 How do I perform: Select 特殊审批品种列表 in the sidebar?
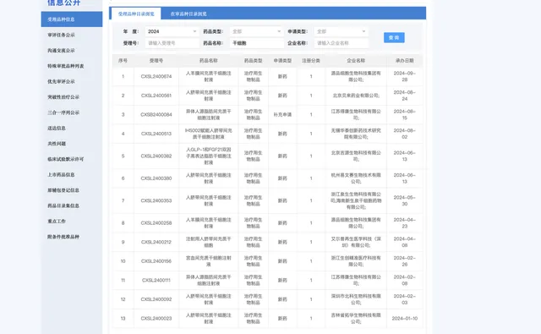pos(66,66)
